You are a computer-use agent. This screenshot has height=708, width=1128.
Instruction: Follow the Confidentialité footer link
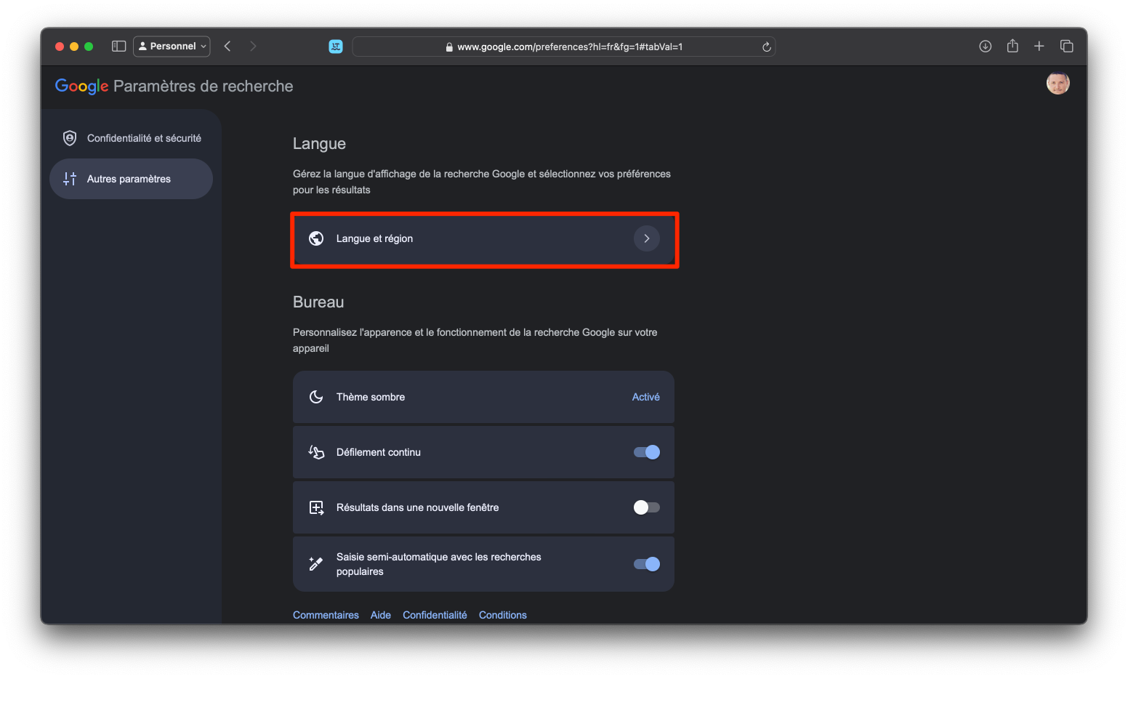pos(435,615)
